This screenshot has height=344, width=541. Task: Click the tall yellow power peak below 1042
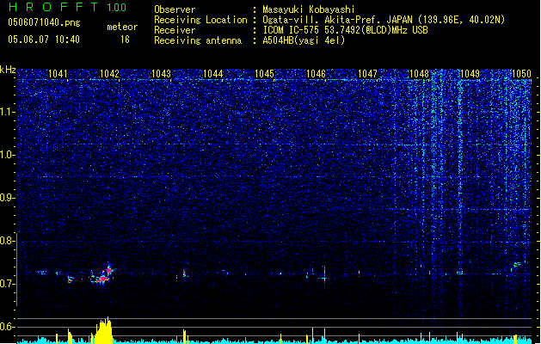[x=104, y=330]
